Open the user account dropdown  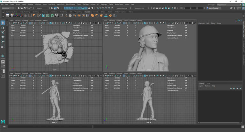[214, 8]
